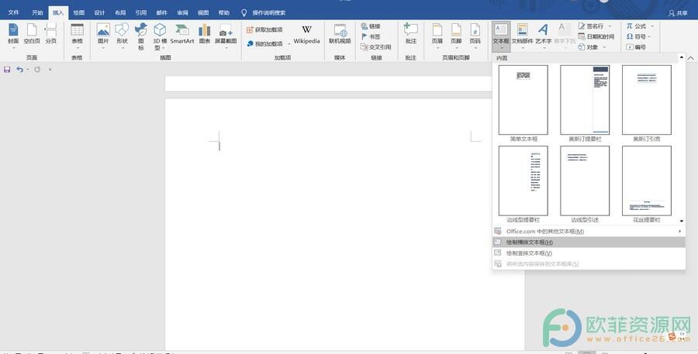
Task: Expand the My Add-ins (我的加载项) dropdown arrow
Action: [289, 43]
